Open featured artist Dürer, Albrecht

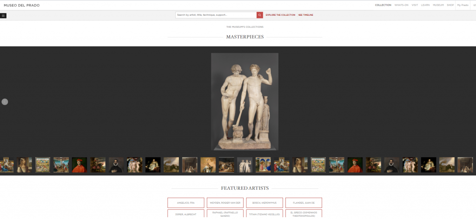(x=186, y=214)
